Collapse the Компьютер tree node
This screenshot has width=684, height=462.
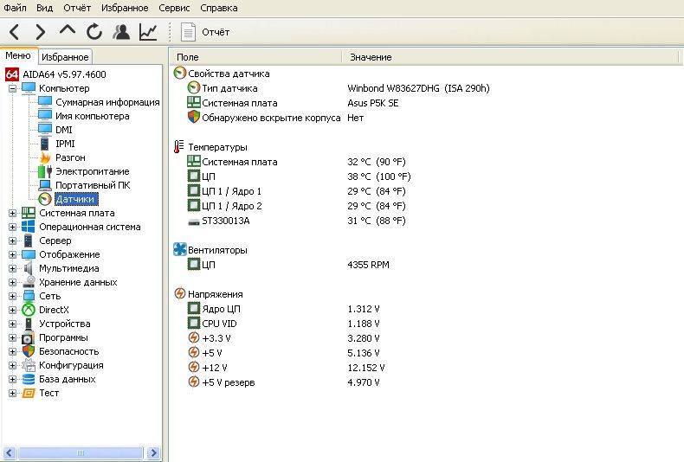13,88
